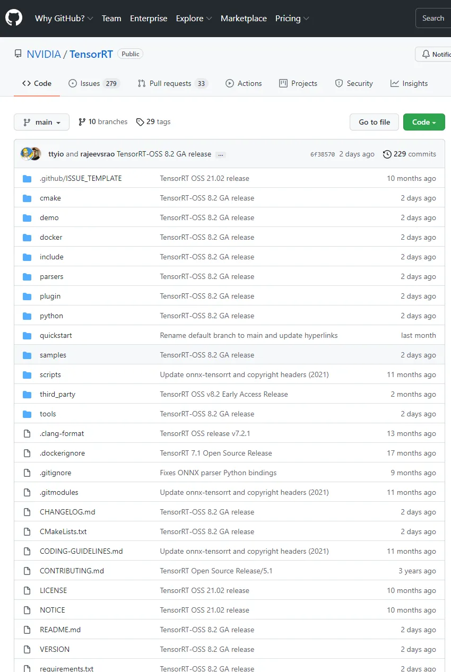Click the file icon for .clang-format

pyautogui.click(x=27, y=433)
